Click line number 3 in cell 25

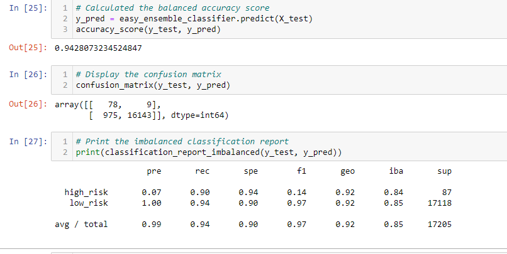(65, 29)
